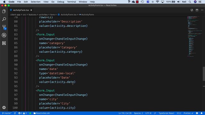Viewport: 205px width, 115px height.
Task: Open Siri icon in menu bar
Action: (x=195, y=2)
